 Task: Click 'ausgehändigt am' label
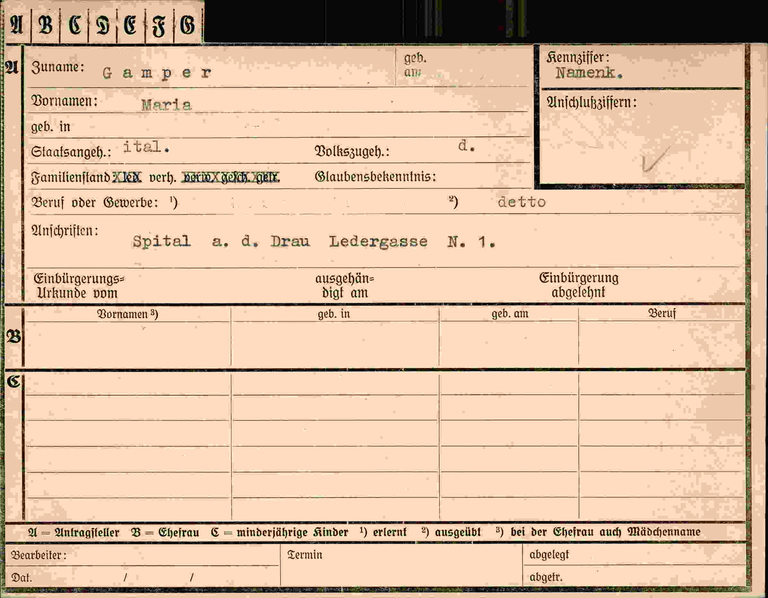[x=345, y=286]
